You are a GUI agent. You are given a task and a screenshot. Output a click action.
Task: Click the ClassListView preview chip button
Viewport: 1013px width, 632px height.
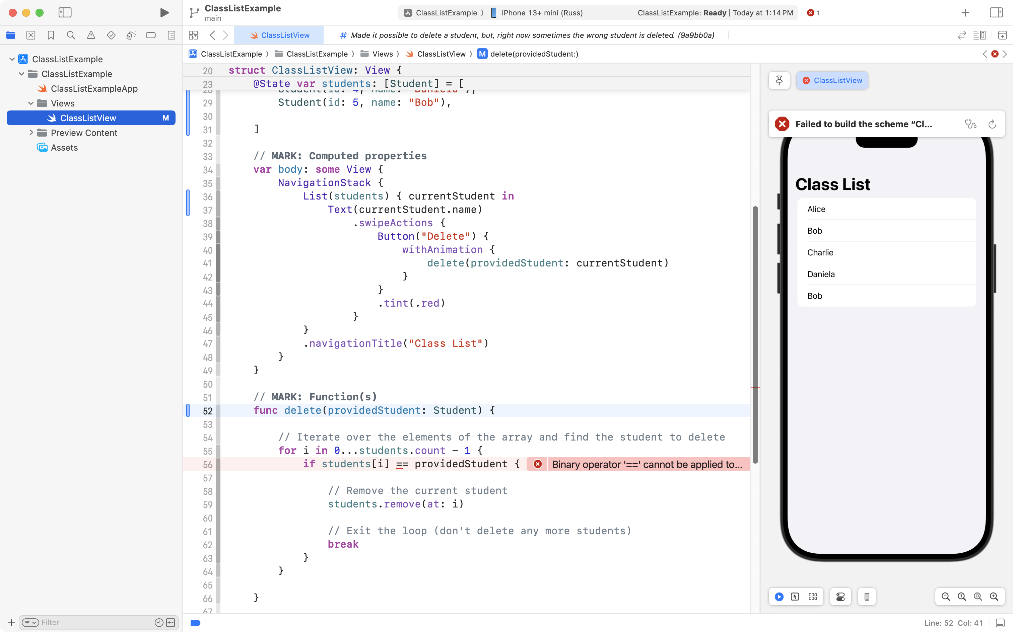[832, 80]
